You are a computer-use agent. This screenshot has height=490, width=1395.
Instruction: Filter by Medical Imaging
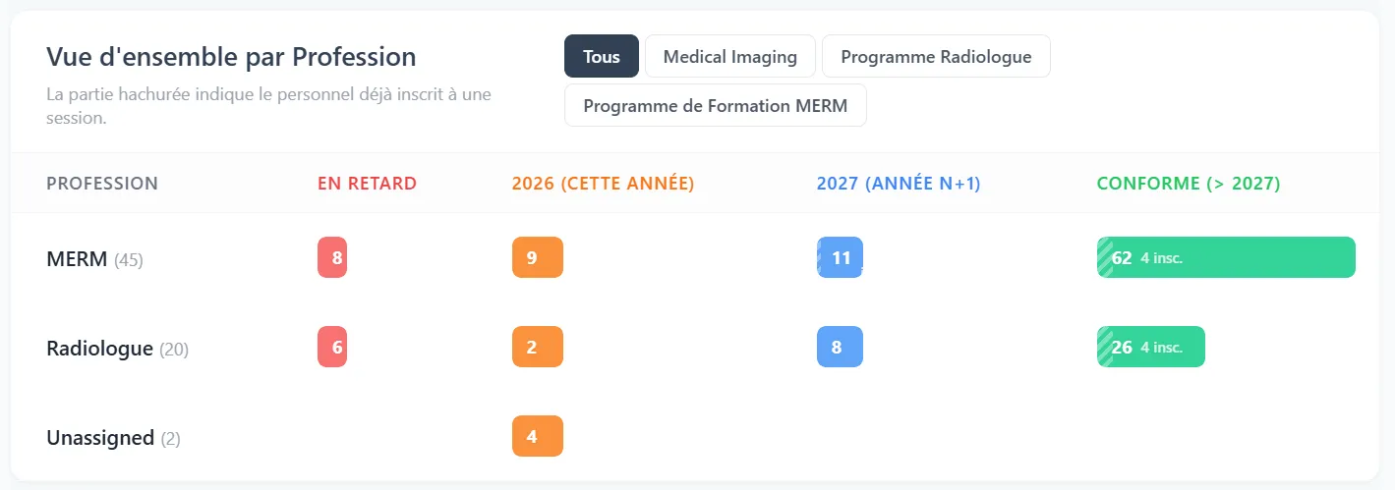point(730,56)
